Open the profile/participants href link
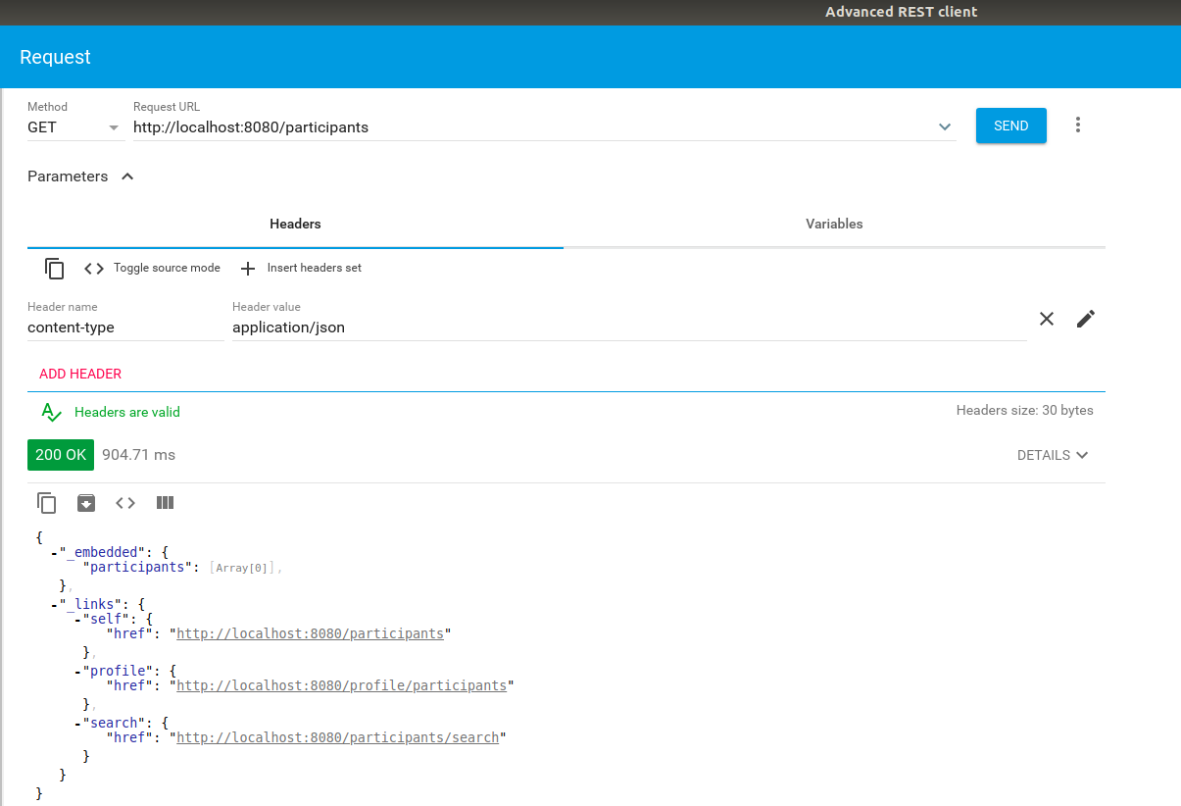Viewport: 1181px width, 806px height. (x=341, y=685)
